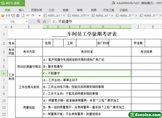Viewport: 162px width, 118px height.
Task: Click the 质量检验 cell
Action: click(29, 107)
